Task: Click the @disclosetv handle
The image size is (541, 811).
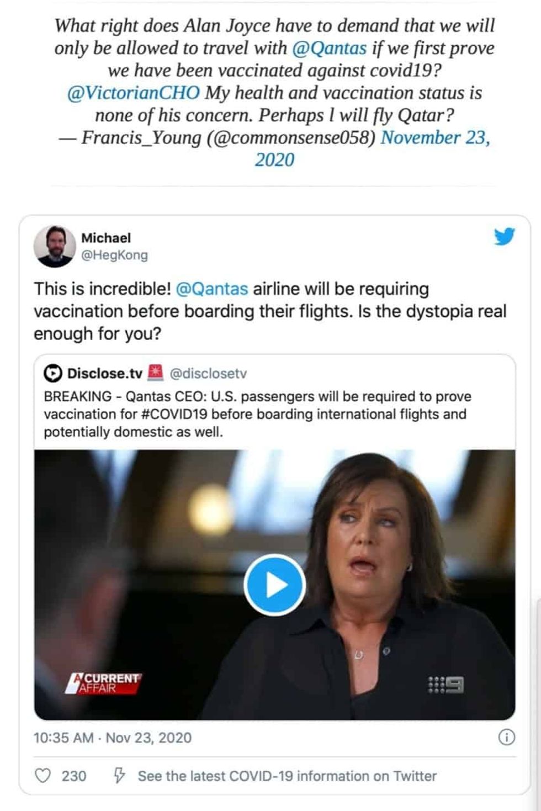Action: click(x=208, y=374)
